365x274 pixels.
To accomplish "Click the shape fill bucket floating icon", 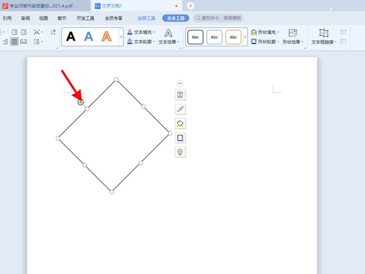I will click(180, 124).
